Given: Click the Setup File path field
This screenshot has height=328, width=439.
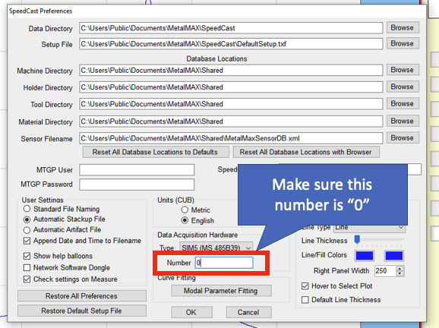Looking at the screenshot, I should 231,44.
